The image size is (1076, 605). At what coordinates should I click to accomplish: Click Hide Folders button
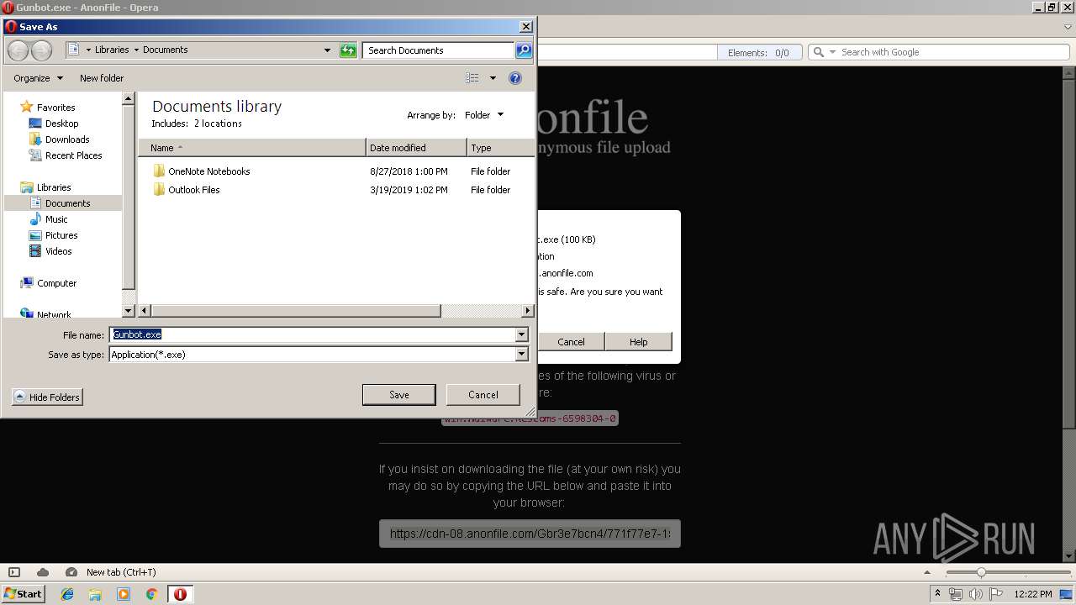[47, 397]
